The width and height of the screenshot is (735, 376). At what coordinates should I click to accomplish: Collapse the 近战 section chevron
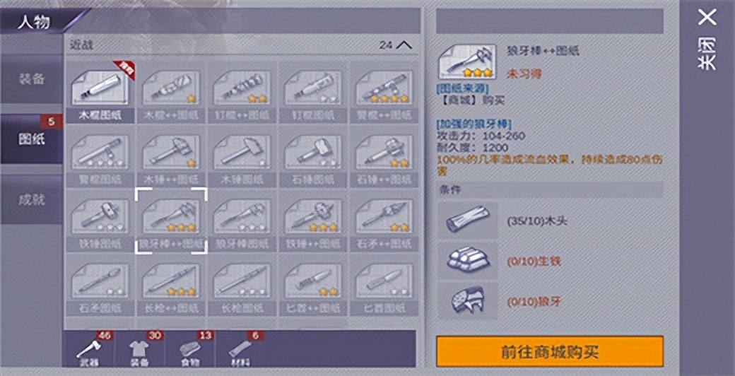404,45
